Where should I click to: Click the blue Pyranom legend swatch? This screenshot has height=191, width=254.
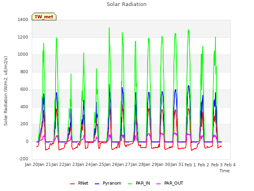pos(97,184)
